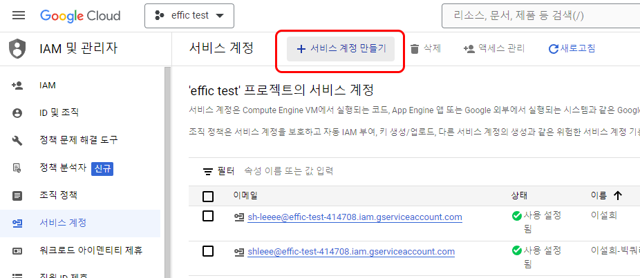Select the shleee service account checkbox
The width and height of the screenshot is (640, 278).
point(208,251)
